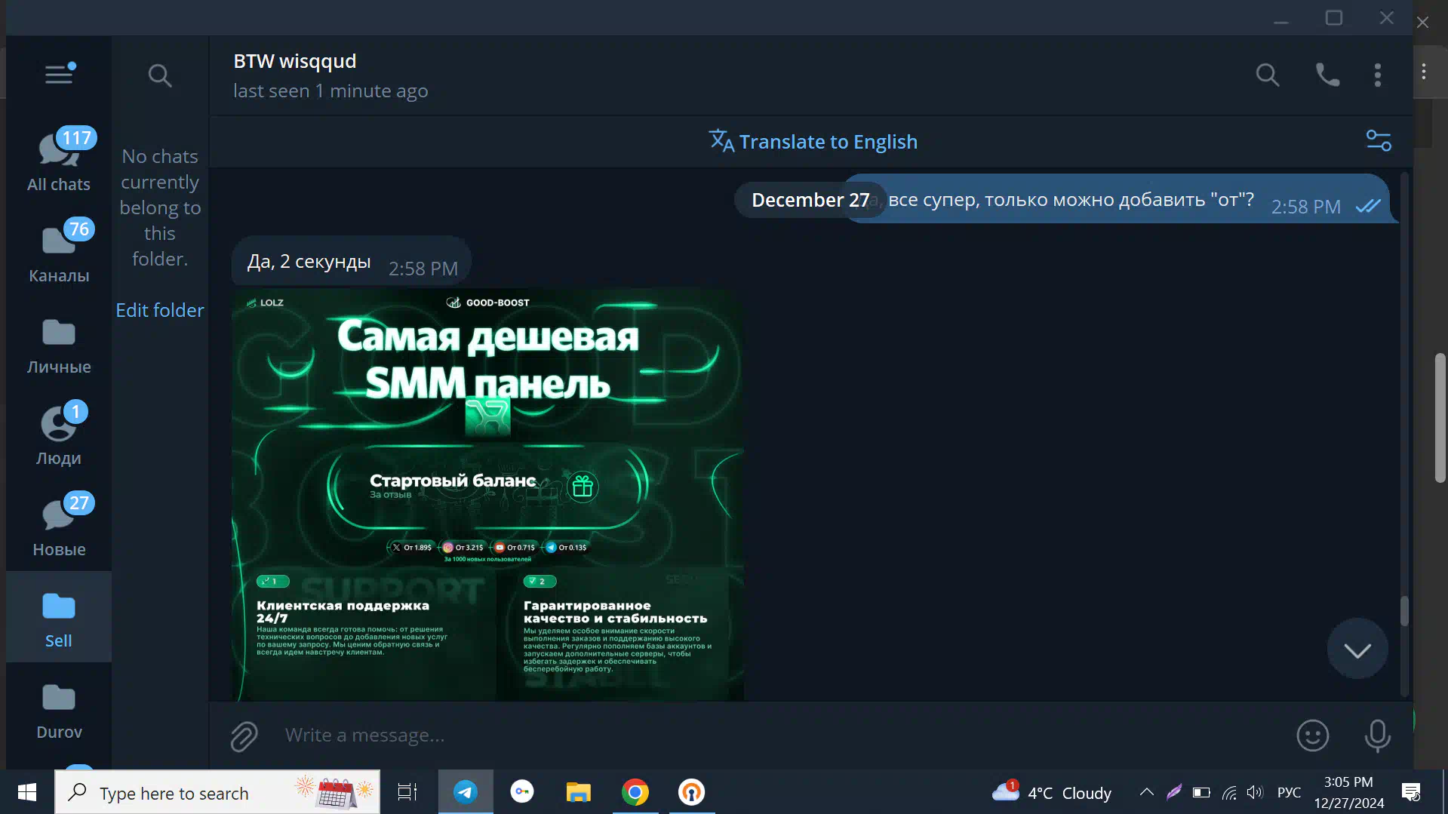
Task: Open the Telegram hamburger main menu
Action: click(x=59, y=74)
